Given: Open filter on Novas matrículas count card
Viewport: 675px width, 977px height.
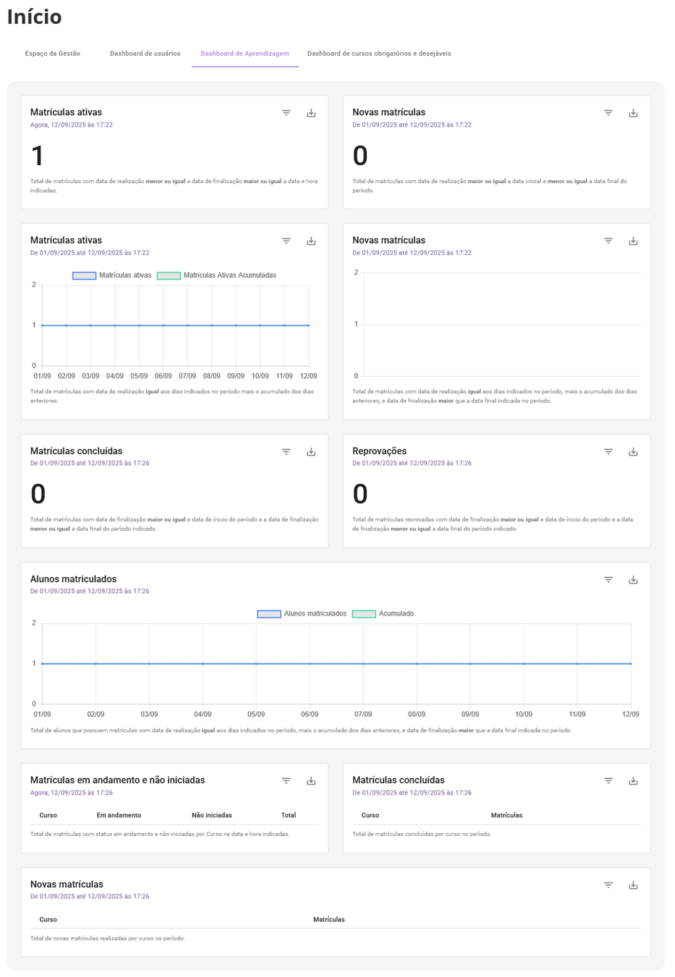Looking at the screenshot, I should [608, 113].
